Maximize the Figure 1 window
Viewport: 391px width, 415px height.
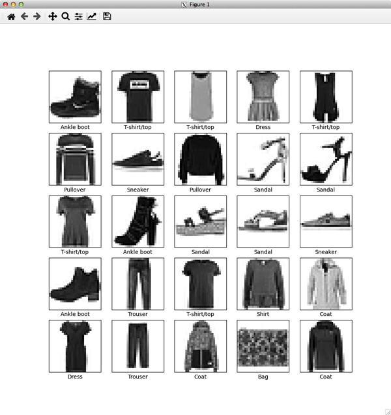pos(21,4)
